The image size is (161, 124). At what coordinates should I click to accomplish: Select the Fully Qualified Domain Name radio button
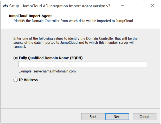[16, 58]
